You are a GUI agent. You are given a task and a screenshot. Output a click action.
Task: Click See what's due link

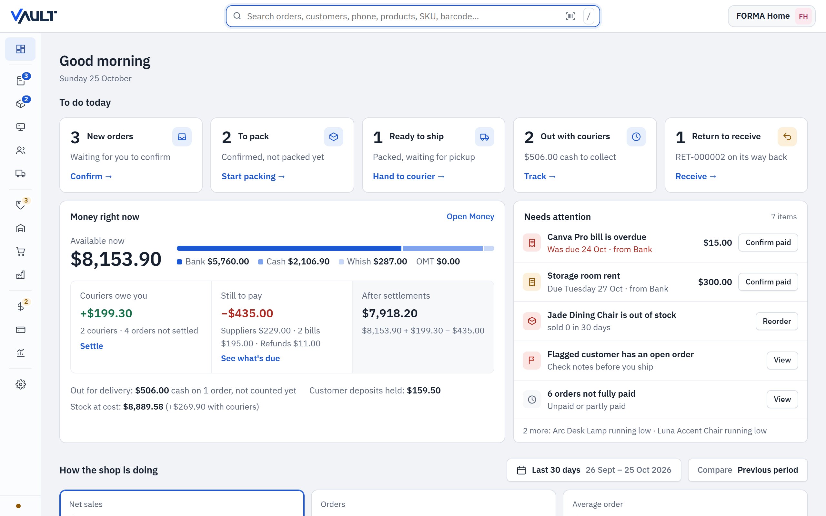[250, 358]
